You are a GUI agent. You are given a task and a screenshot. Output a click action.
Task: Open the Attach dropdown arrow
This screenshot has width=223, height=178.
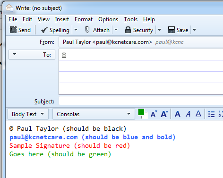[116, 30]
